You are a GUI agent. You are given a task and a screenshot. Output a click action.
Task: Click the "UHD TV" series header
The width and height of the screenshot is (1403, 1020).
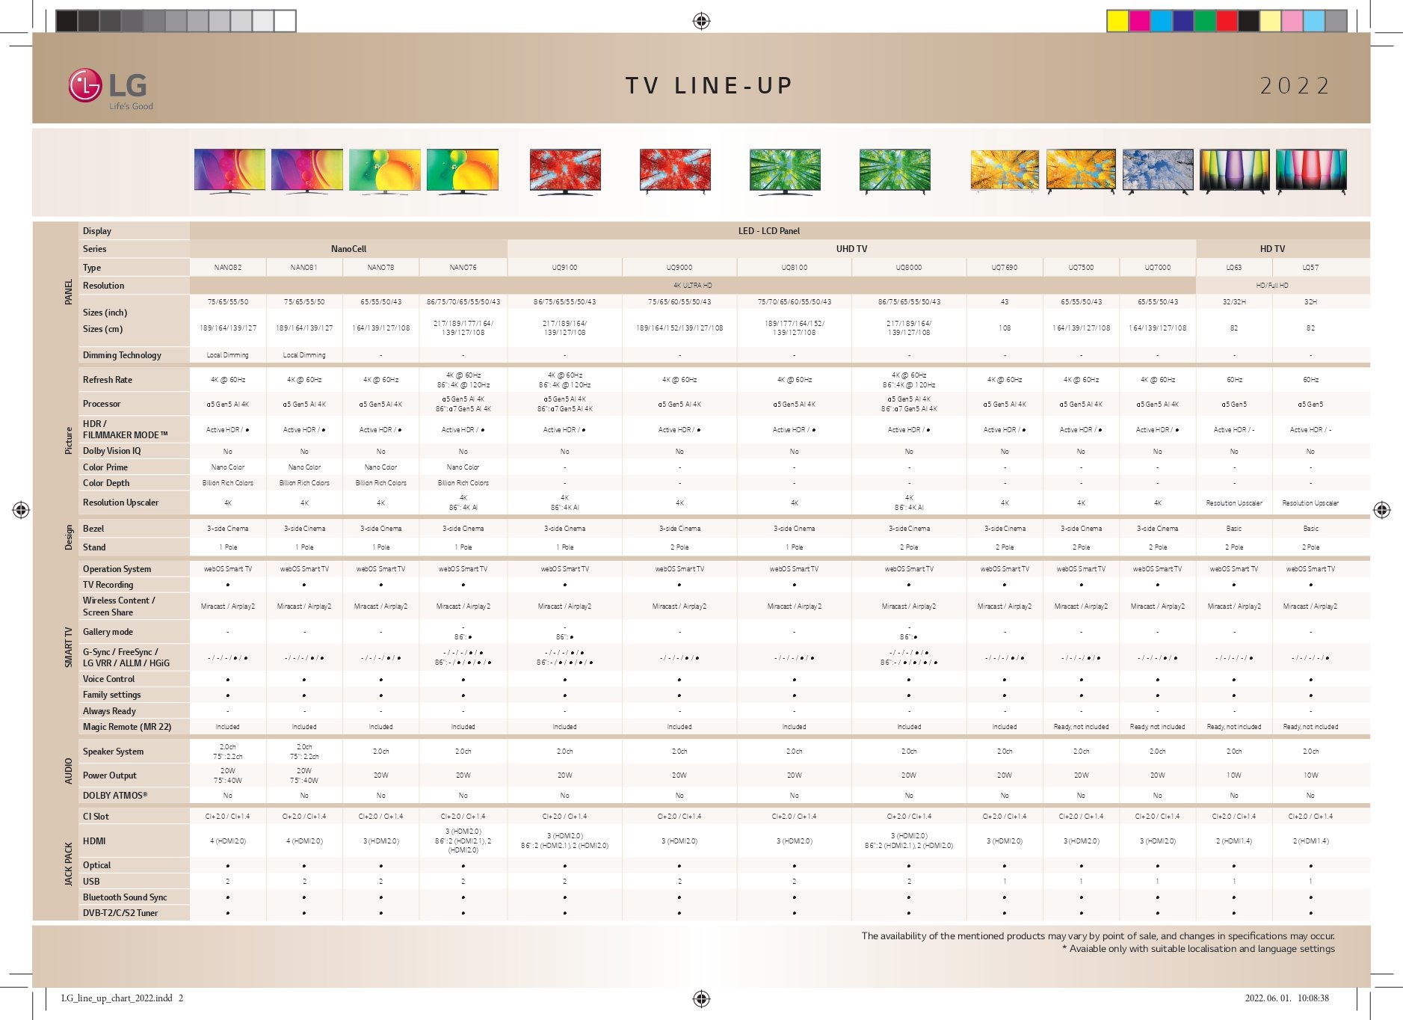pyautogui.click(x=851, y=249)
